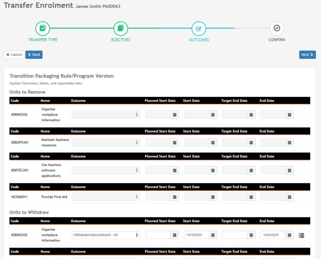Viewport: 321px width, 259px height.
Task: Open Outcome dropdown for BSBINS302 under Units to Remove
Action: (x=106, y=115)
